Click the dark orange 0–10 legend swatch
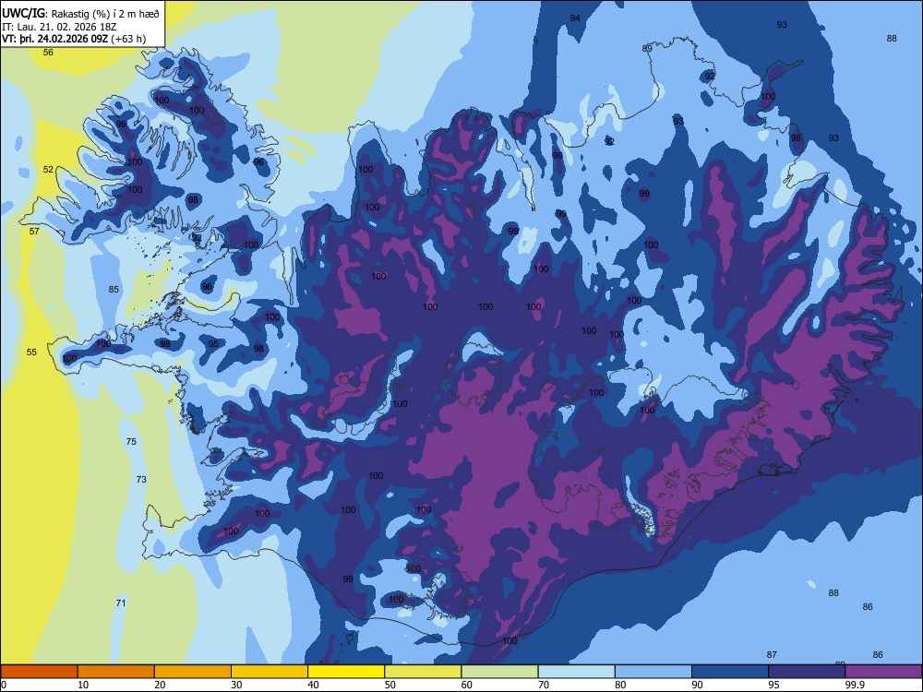 tap(39, 672)
